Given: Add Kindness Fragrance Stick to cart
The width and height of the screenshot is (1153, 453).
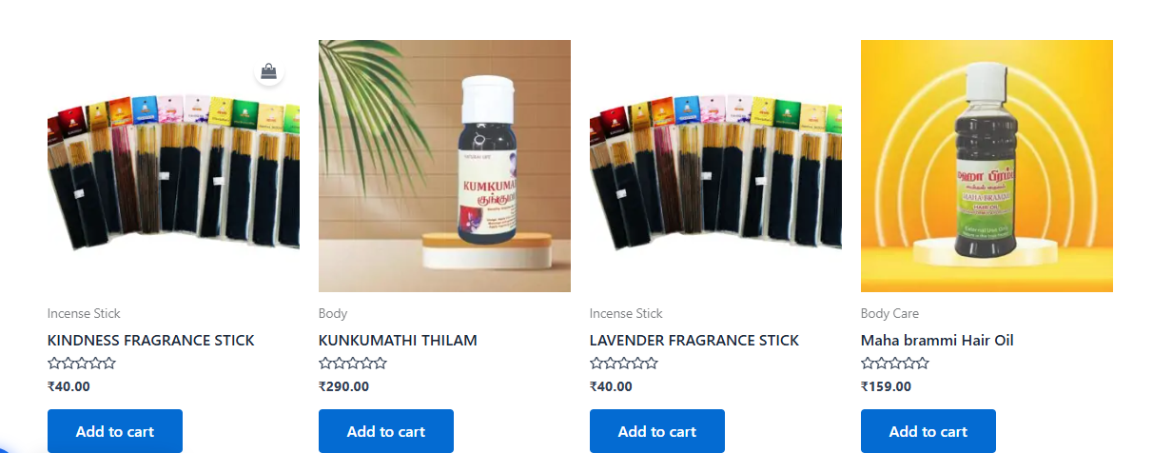Looking at the screenshot, I should coord(115,431).
